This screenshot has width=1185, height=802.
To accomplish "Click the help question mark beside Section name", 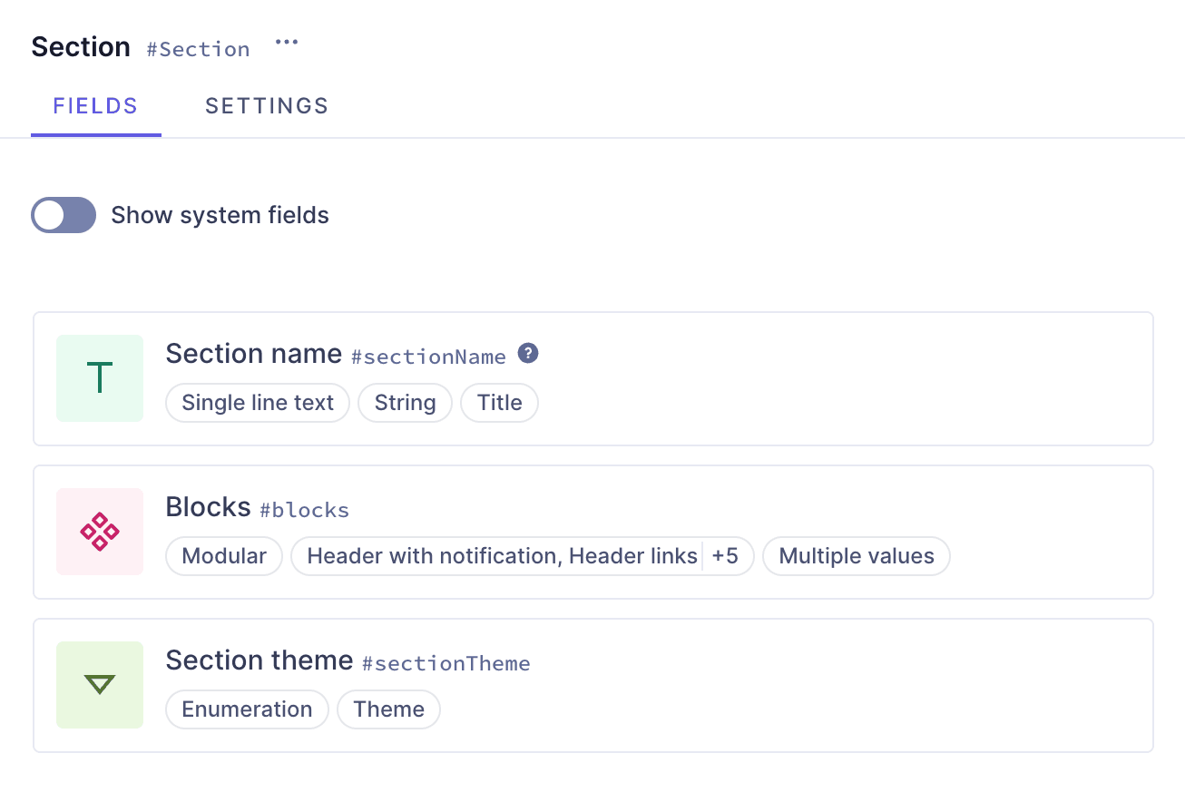I will tap(528, 354).
